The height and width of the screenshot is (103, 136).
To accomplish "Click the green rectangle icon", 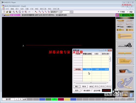I will point(120,15).
